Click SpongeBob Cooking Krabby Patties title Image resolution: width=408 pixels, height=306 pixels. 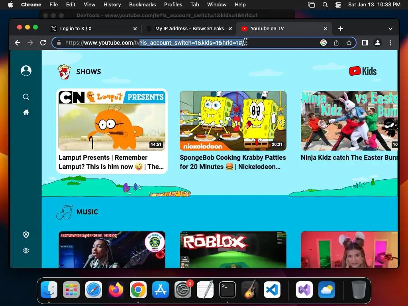point(233,162)
